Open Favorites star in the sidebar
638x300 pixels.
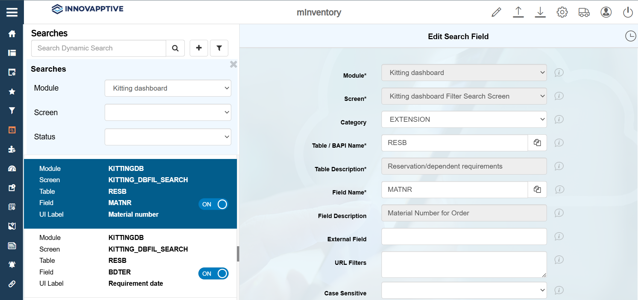click(12, 92)
